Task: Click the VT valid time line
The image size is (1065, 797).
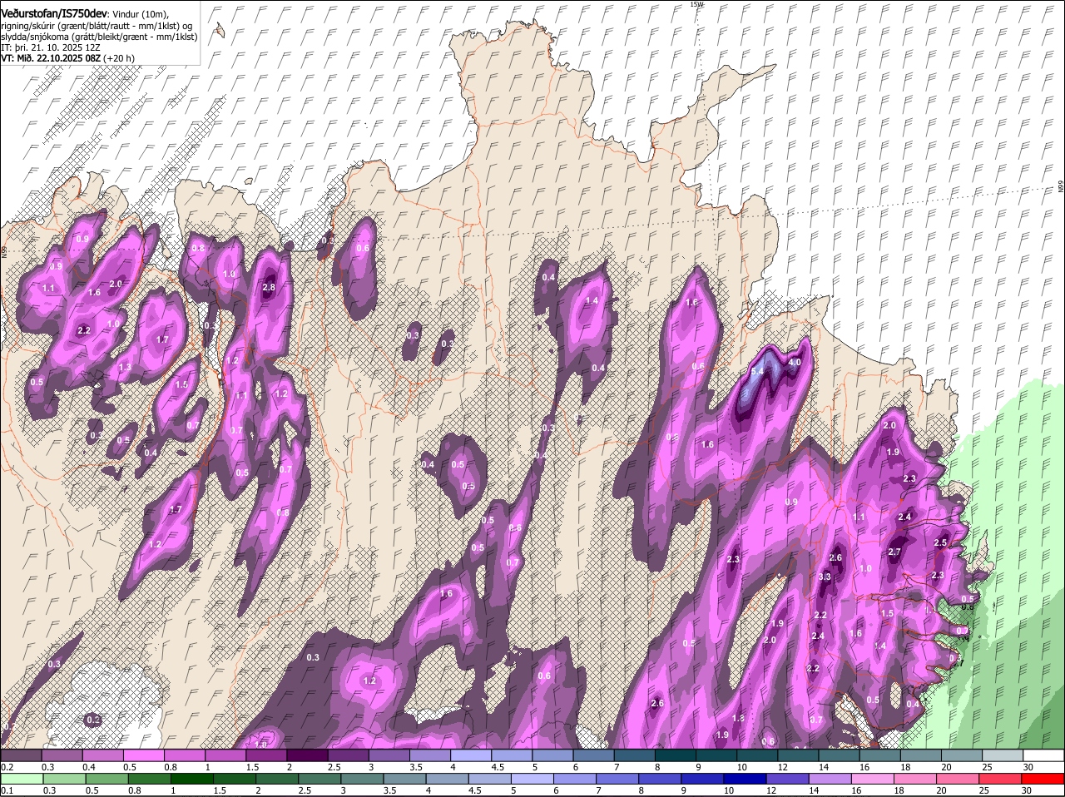Action: point(67,58)
